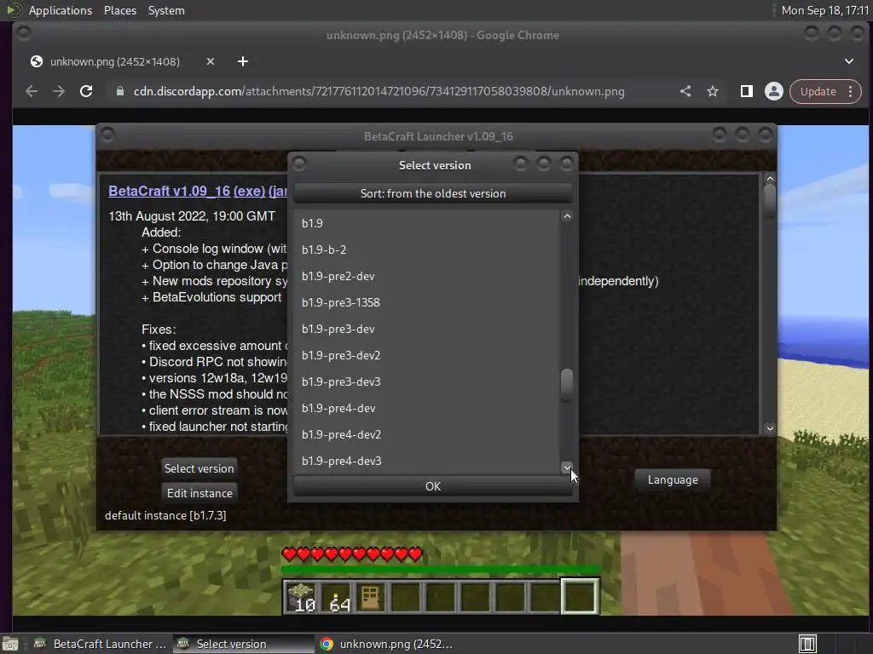873x654 pixels.
Task: Open the Applications menu
Action: (x=61, y=10)
